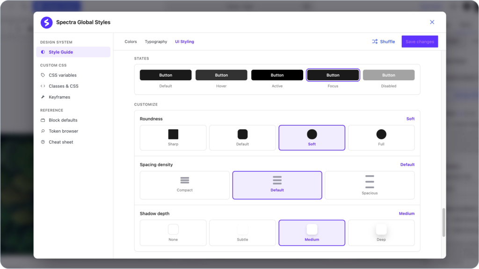Choose Spacious spacing density
Image resolution: width=479 pixels, height=269 pixels.
370,185
